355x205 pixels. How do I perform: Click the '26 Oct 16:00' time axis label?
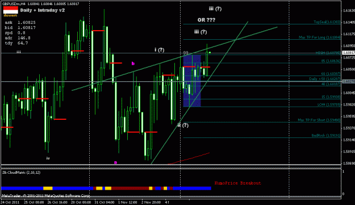57,202
